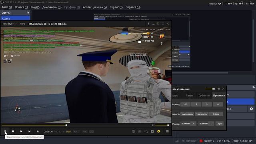The image size is (256, 144).
Task: Click the magnifier search icon in PotPlayer
Action: 146,132
